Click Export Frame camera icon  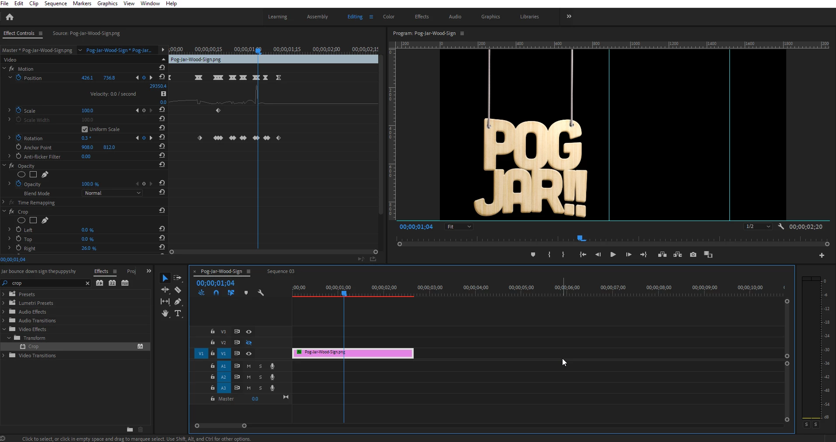[x=693, y=255]
